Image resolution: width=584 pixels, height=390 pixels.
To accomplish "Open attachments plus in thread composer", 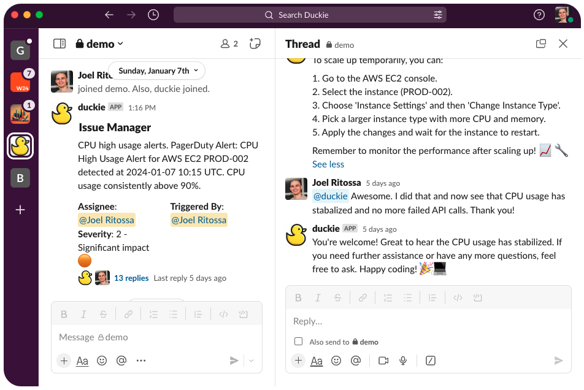I will tap(298, 361).
